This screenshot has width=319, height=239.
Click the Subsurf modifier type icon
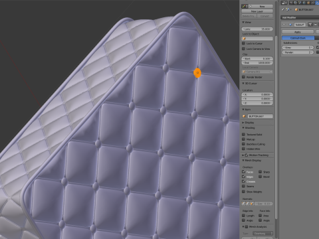[x=290, y=25]
